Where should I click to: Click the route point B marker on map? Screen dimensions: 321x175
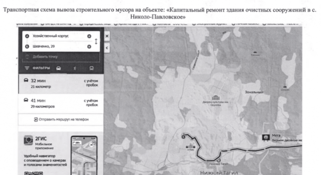(183, 137)
